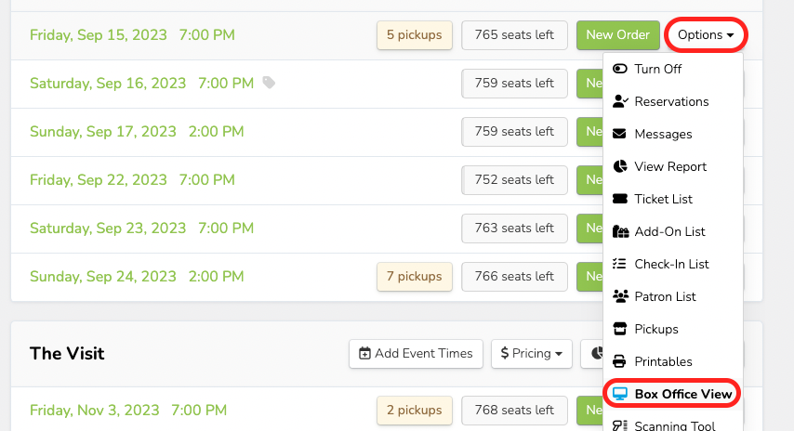Image resolution: width=794 pixels, height=431 pixels.
Task: Click the Check-In List checklist icon
Action: 620,264
